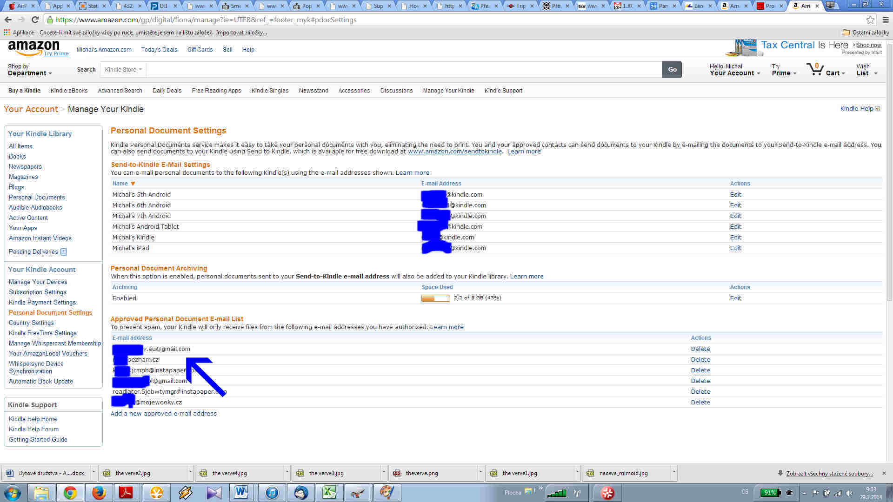Open Microsoft Excel from the taskbar

[x=329, y=493]
